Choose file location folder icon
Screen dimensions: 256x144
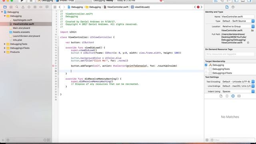point(252,30)
